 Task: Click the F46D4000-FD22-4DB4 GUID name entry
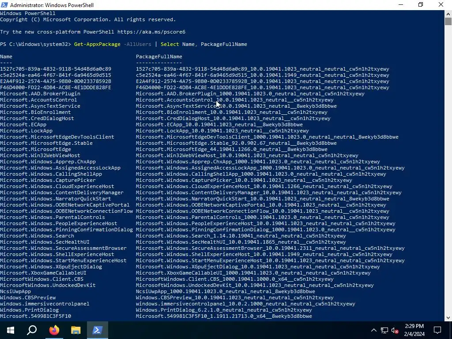[x=56, y=87]
